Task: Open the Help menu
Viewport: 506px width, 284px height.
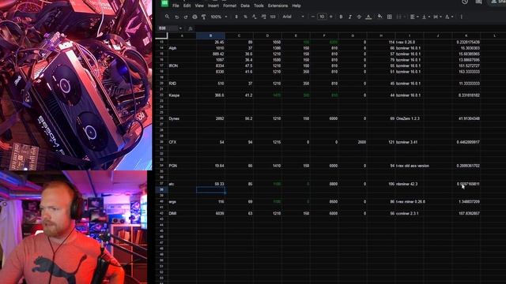Action: (296, 6)
